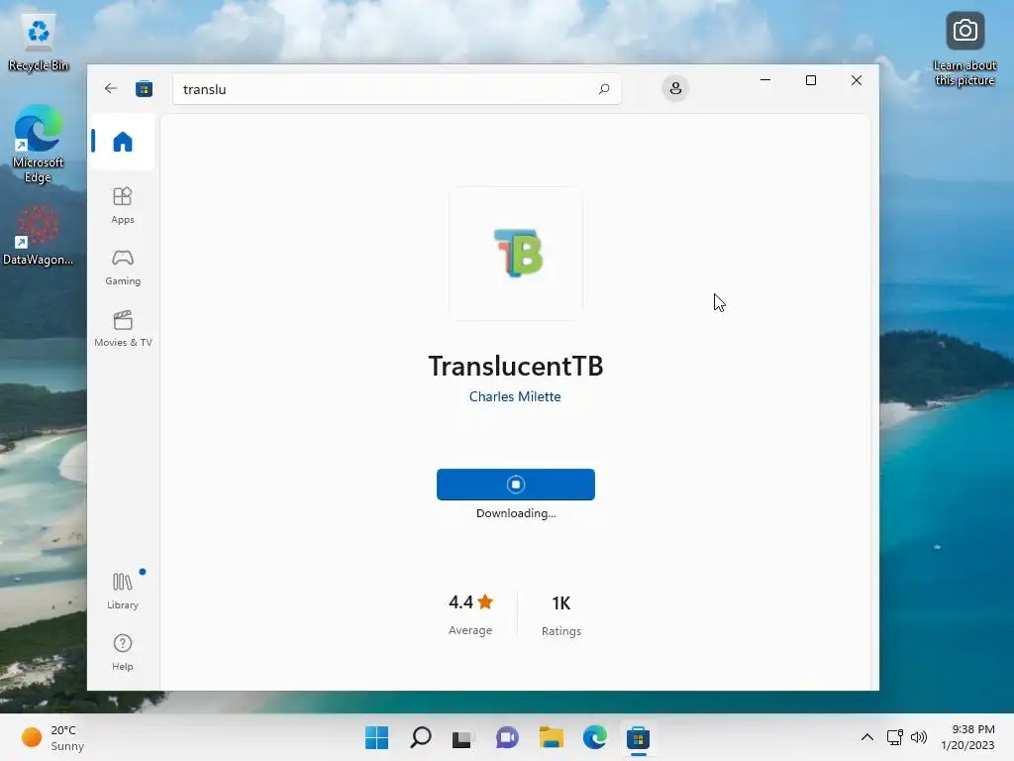Open Task View on the taskbar
Viewport: 1014px width, 761px height.
tap(462, 737)
